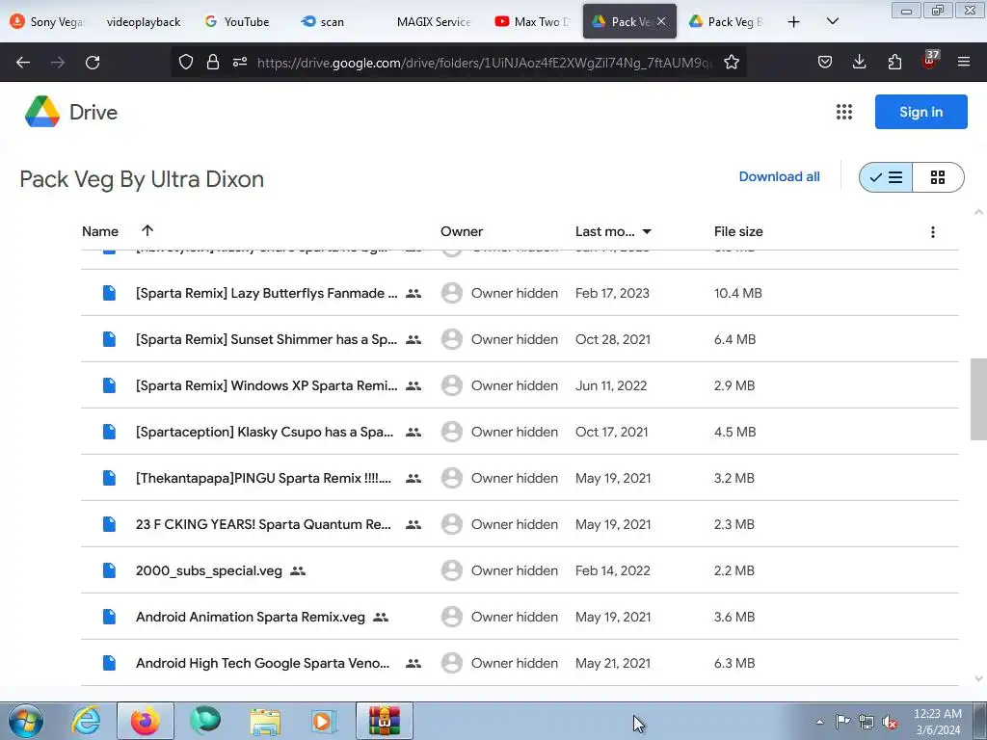Click shared icon beside Android Animation Sparta Remix.veg

(381, 618)
